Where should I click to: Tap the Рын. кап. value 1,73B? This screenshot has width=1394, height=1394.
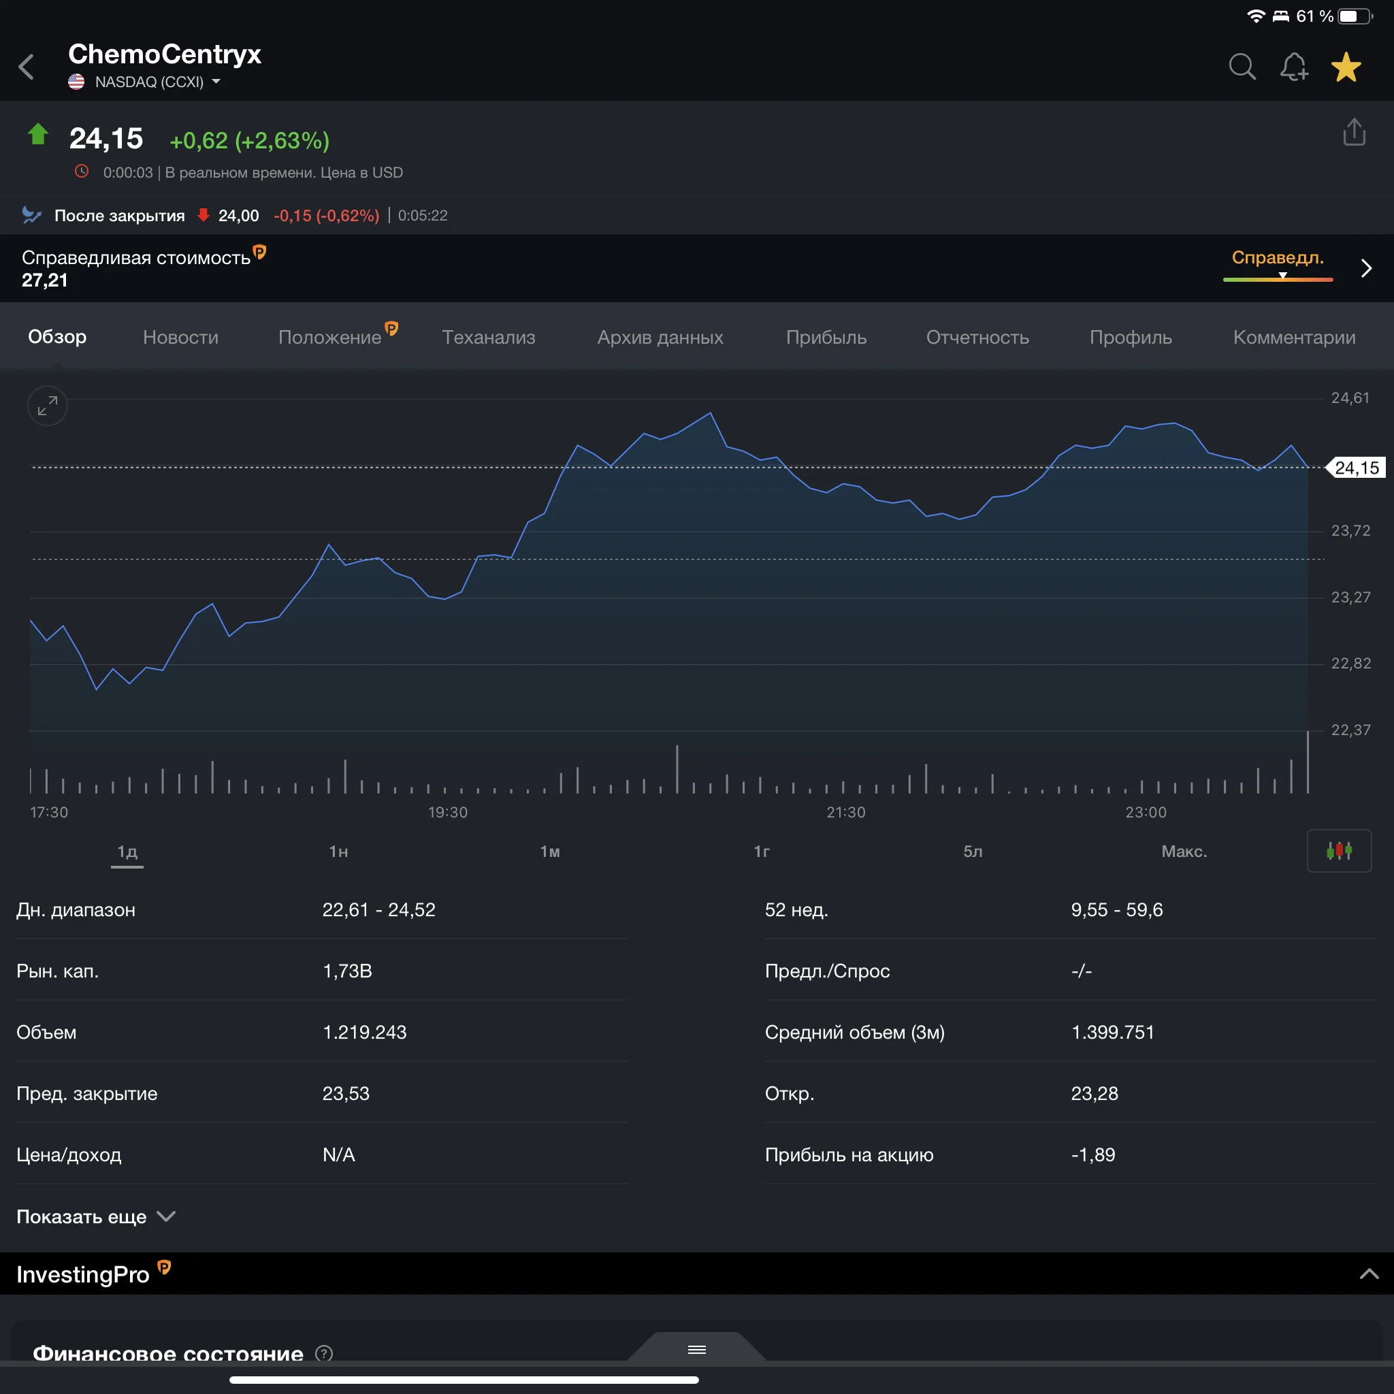(347, 971)
